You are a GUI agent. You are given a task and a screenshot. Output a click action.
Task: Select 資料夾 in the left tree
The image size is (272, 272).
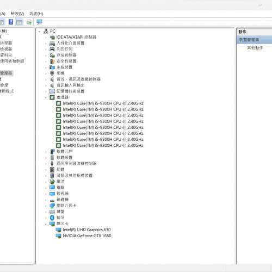(x=6, y=55)
